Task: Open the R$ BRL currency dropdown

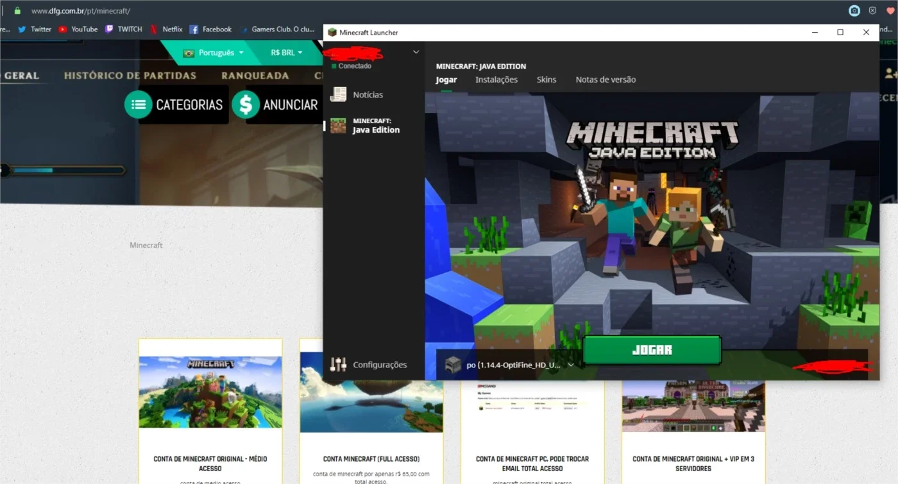Action: pyautogui.click(x=287, y=53)
